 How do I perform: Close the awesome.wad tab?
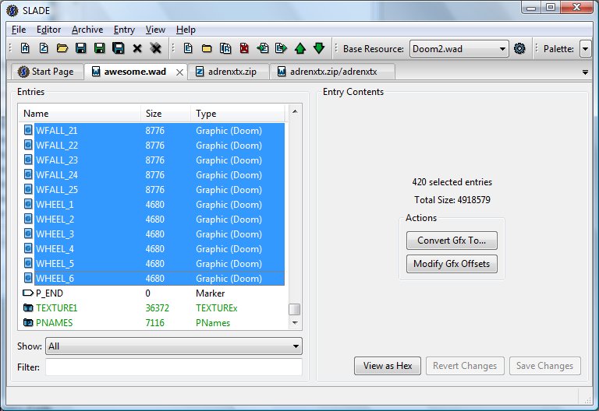(x=179, y=72)
